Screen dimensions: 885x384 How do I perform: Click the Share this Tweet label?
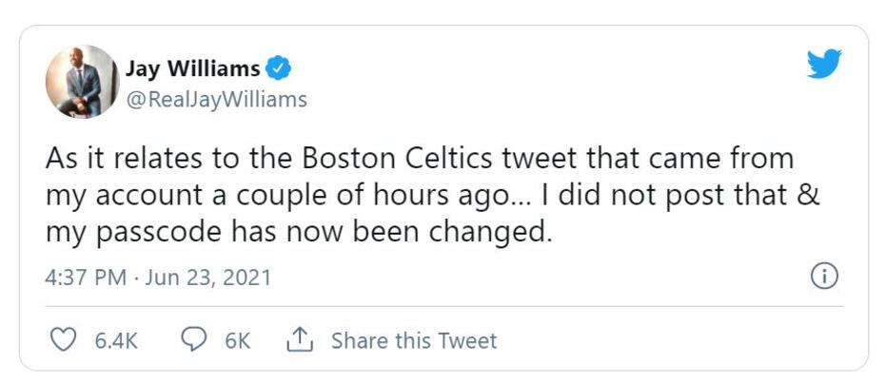point(413,340)
